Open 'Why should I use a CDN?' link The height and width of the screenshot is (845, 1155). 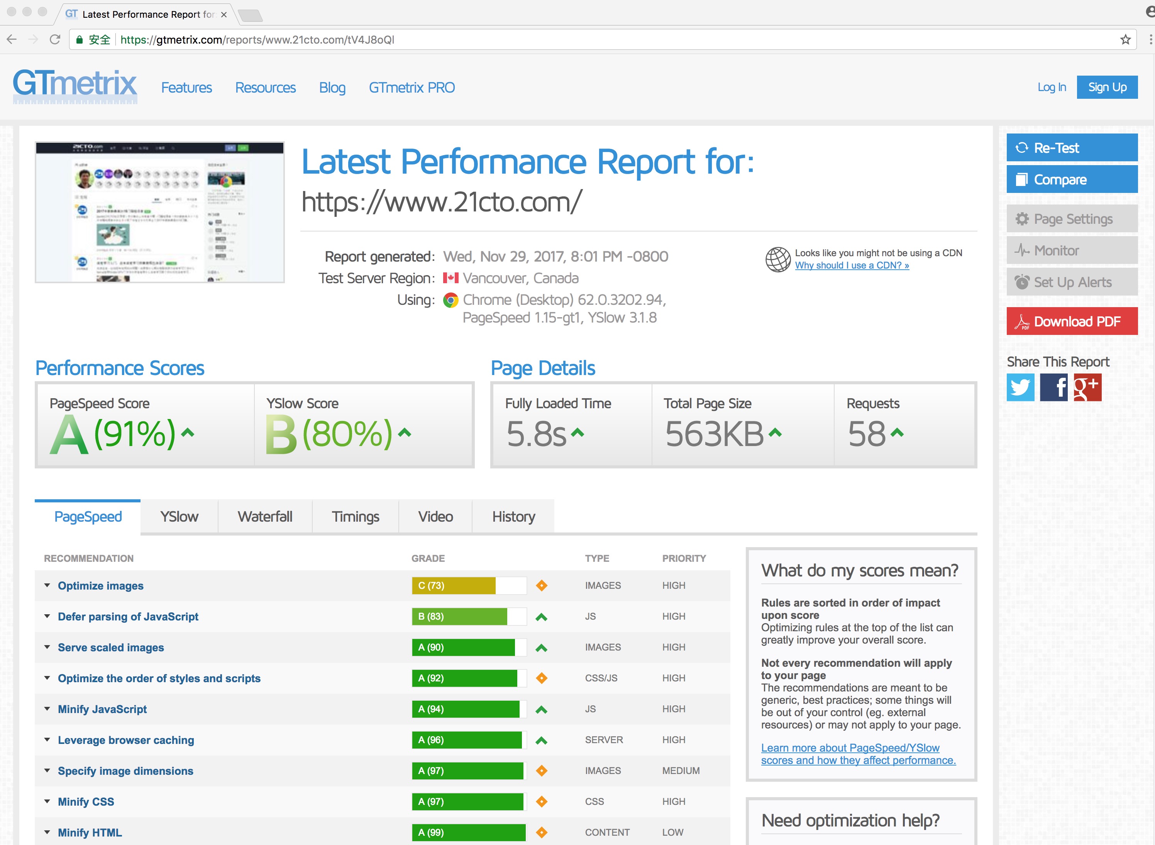click(x=852, y=265)
